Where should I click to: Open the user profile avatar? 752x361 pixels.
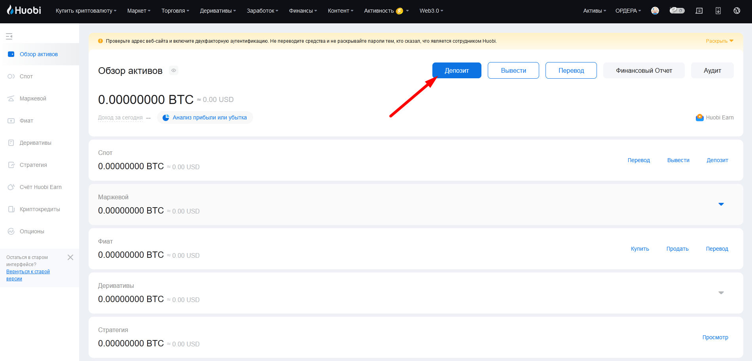point(655,11)
